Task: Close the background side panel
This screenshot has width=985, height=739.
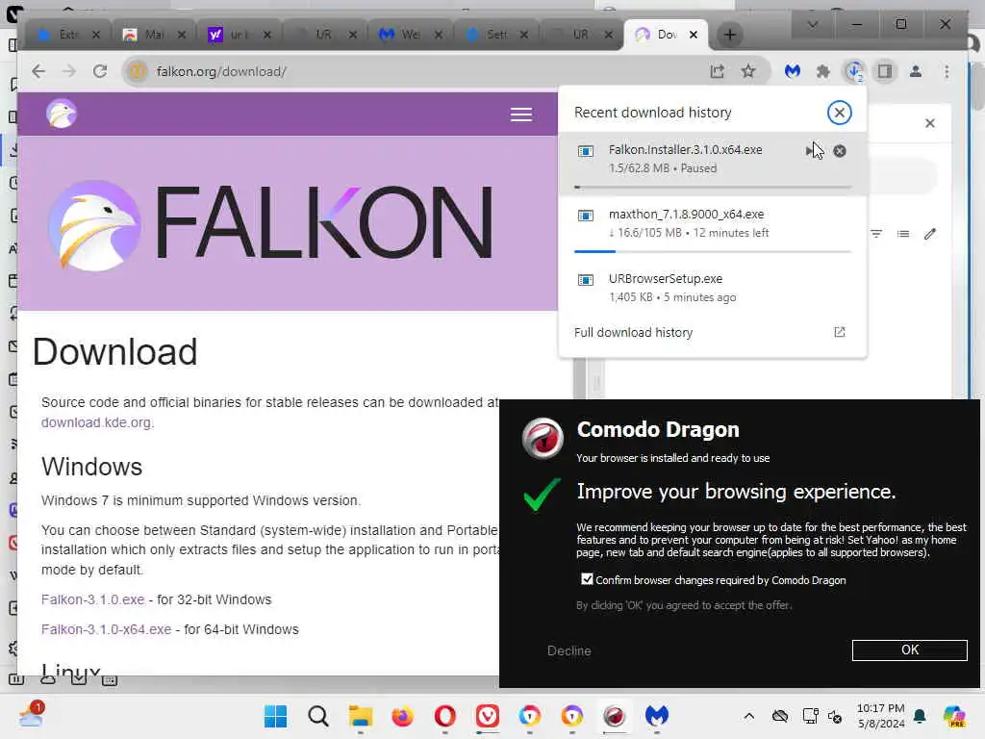Action: (930, 123)
